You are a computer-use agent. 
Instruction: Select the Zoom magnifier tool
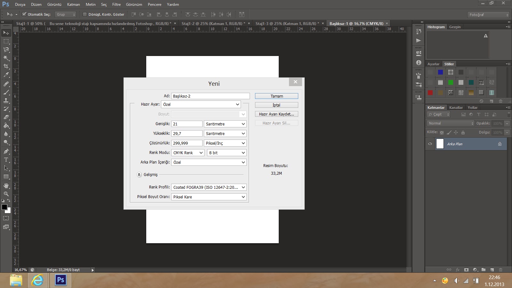click(x=6, y=194)
